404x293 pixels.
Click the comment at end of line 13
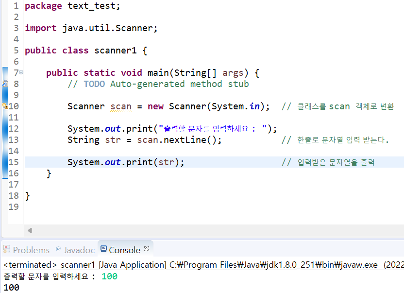coord(335,140)
